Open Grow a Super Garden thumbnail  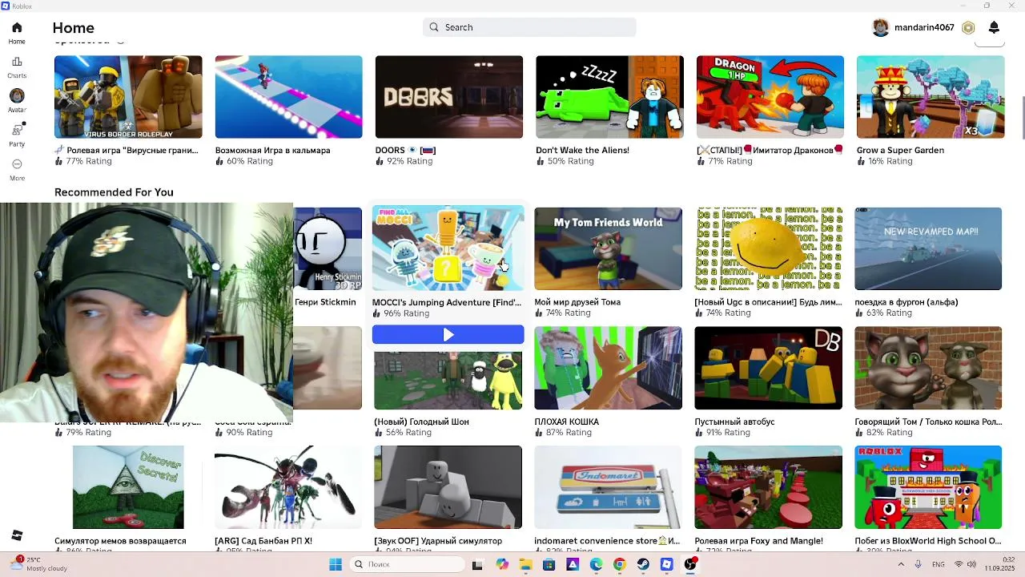931,97
